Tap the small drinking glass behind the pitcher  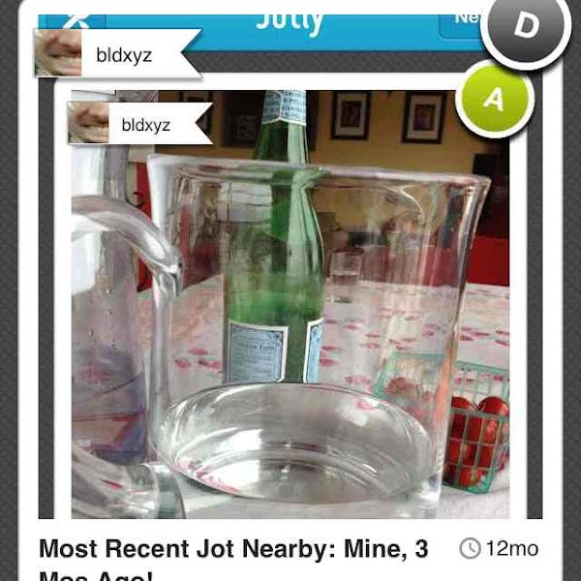click(344, 275)
